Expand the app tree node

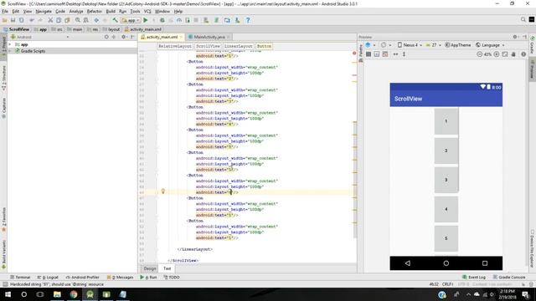(10, 44)
